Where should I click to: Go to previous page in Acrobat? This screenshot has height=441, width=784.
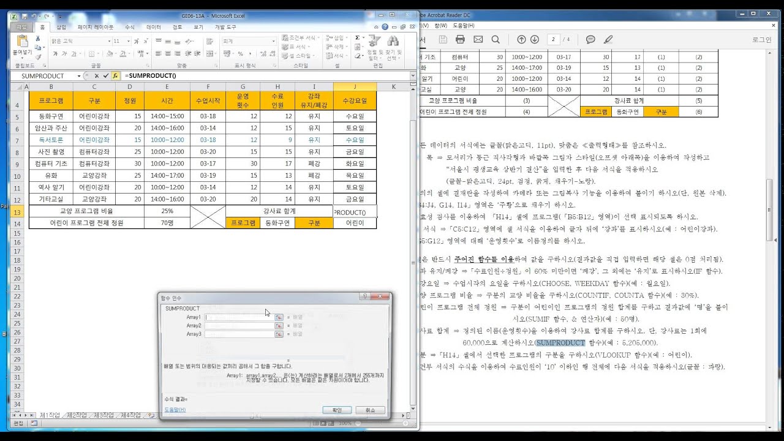[522, 39]
